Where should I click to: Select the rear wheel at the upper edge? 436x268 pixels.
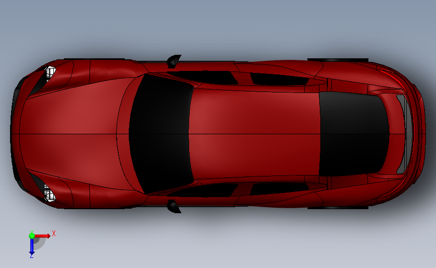coord(337,60)
